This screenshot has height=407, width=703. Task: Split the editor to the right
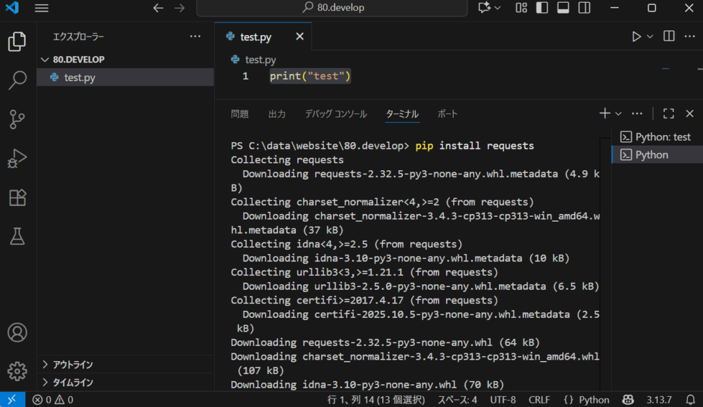(669, 36)
